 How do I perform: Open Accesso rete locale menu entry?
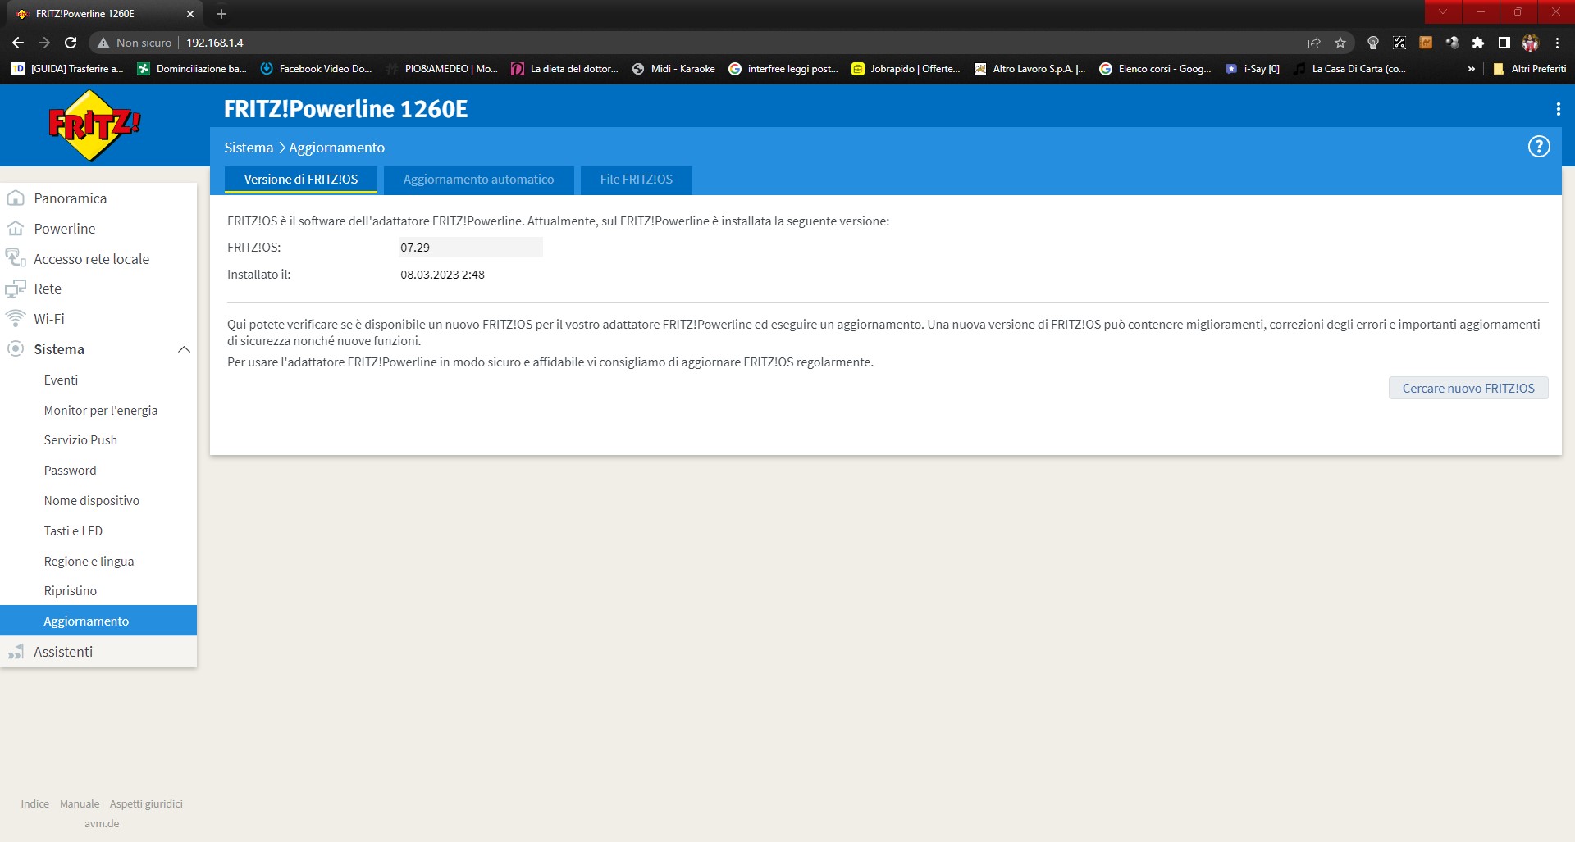(92, 259)
